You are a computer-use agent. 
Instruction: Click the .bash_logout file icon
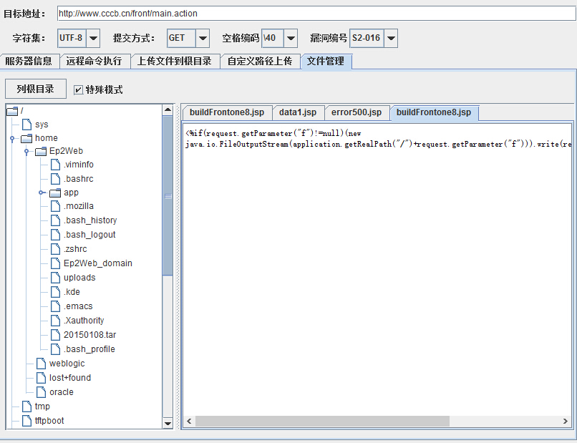coord(56,235)
